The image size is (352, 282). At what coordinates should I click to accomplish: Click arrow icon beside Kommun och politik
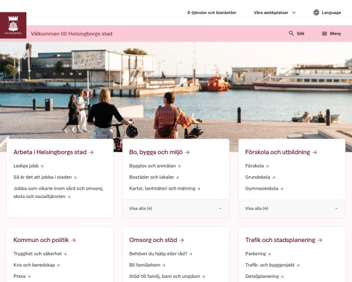coord(73,240)
